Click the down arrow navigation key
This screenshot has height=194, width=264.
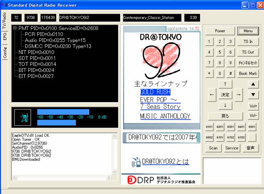pyautogui.click(x=225, y=106)
